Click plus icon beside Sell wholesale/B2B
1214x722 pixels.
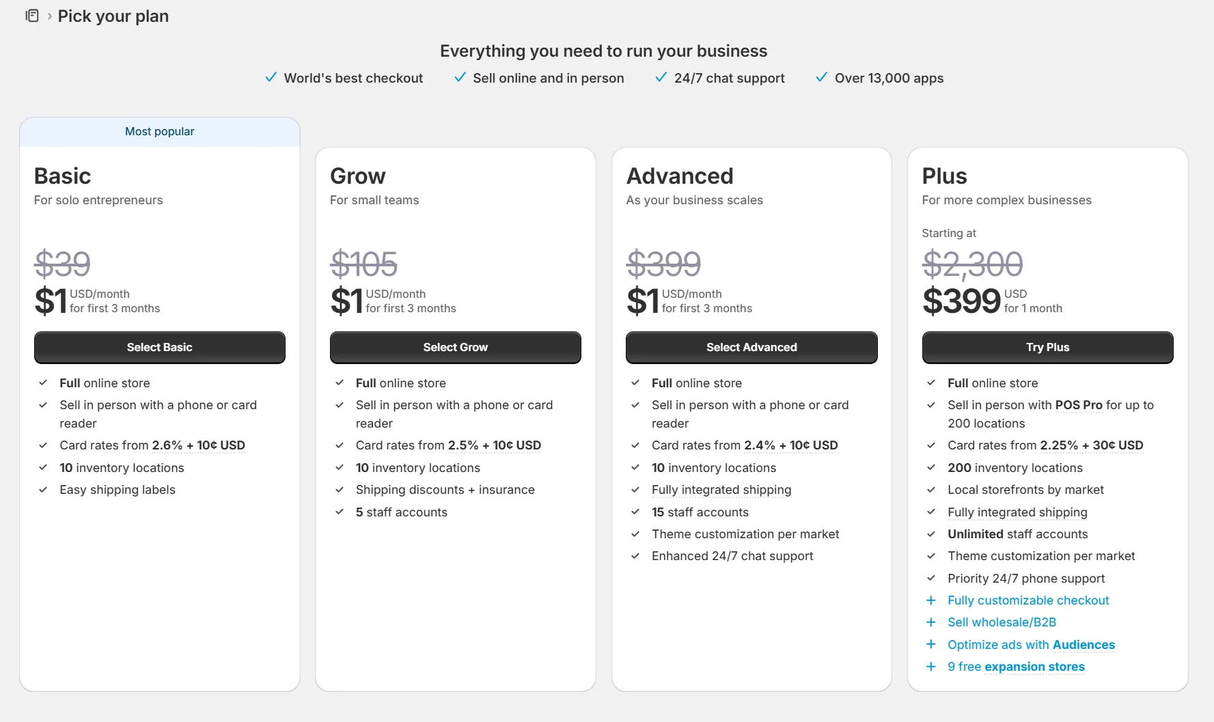[x=930, y=622]
